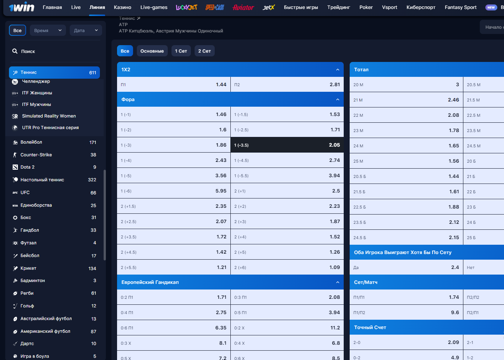Choose the Dota 2 sport icon
The height and width of the screenshot is (360, 504).
15,167
